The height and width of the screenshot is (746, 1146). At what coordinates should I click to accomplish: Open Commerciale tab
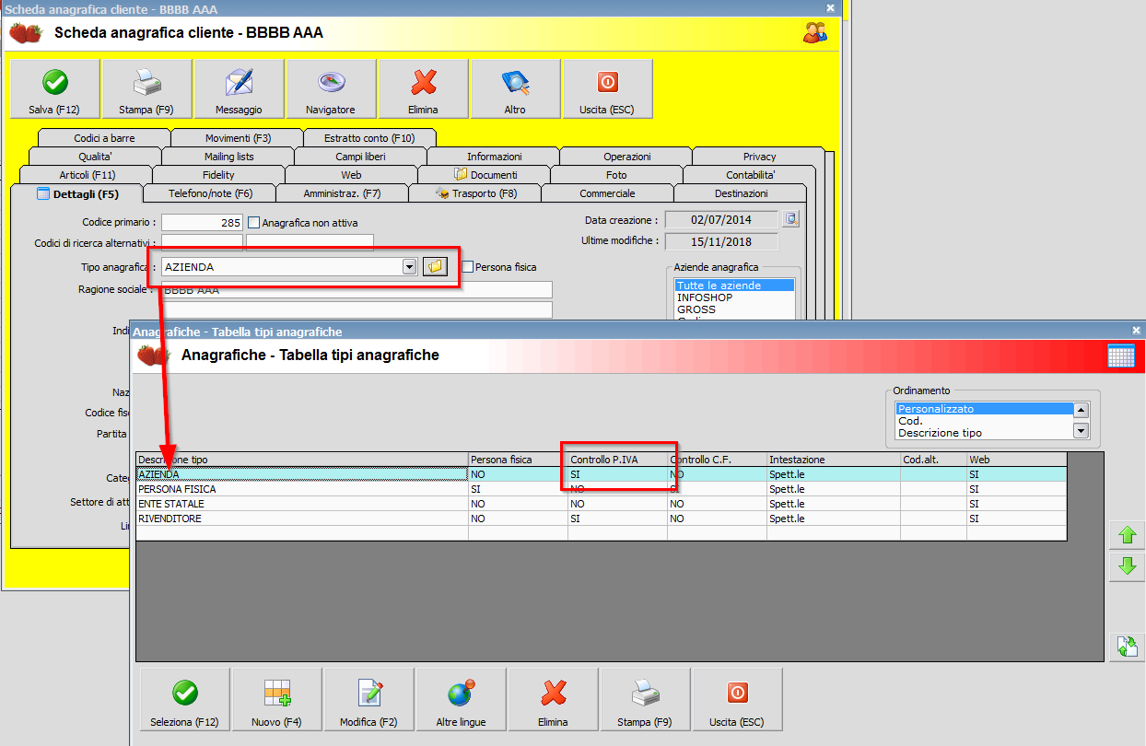coord(607,193)
